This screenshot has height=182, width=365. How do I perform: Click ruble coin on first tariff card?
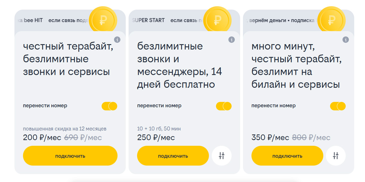103,20
